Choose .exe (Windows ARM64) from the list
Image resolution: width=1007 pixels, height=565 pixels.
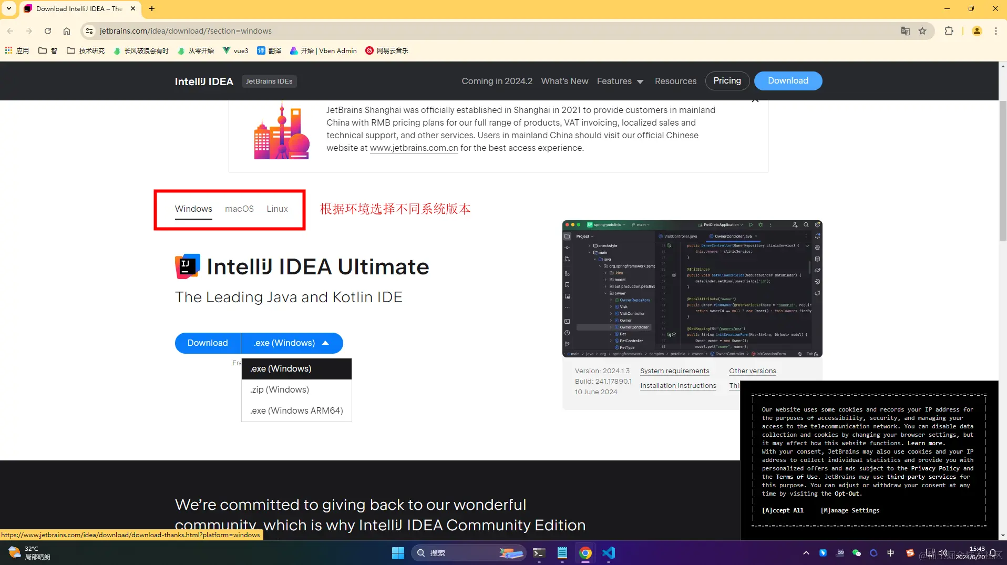pos(296,410)
